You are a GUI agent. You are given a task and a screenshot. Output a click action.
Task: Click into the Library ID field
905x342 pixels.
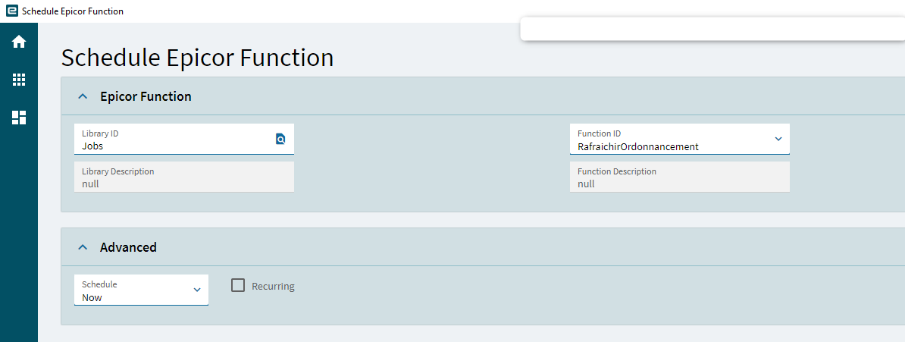point(184,140)
